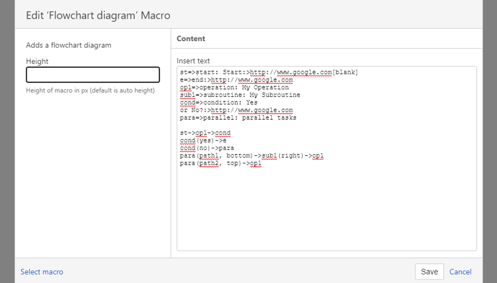Place cursor on 'My Operation' text
The width and height of the screenshot is (497, 283).
(x=265, y=87)
